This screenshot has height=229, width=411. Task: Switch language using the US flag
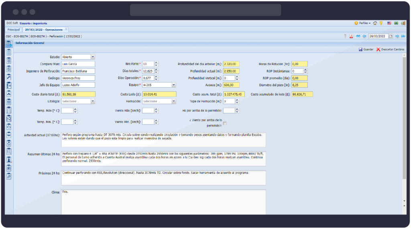[x=389, y=23]
